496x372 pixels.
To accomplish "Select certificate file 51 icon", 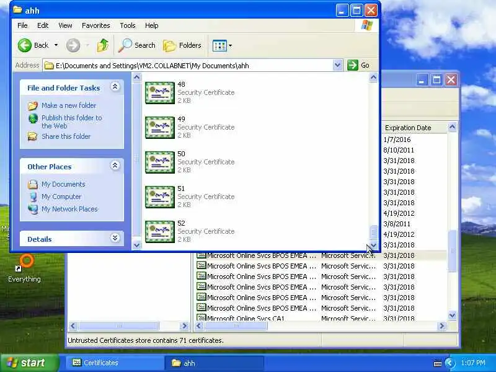I will click(x=160, y=197).
